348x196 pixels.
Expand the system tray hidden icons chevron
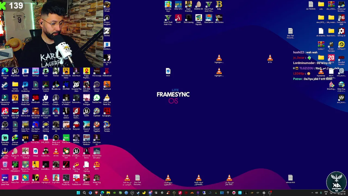pos(312,193)
